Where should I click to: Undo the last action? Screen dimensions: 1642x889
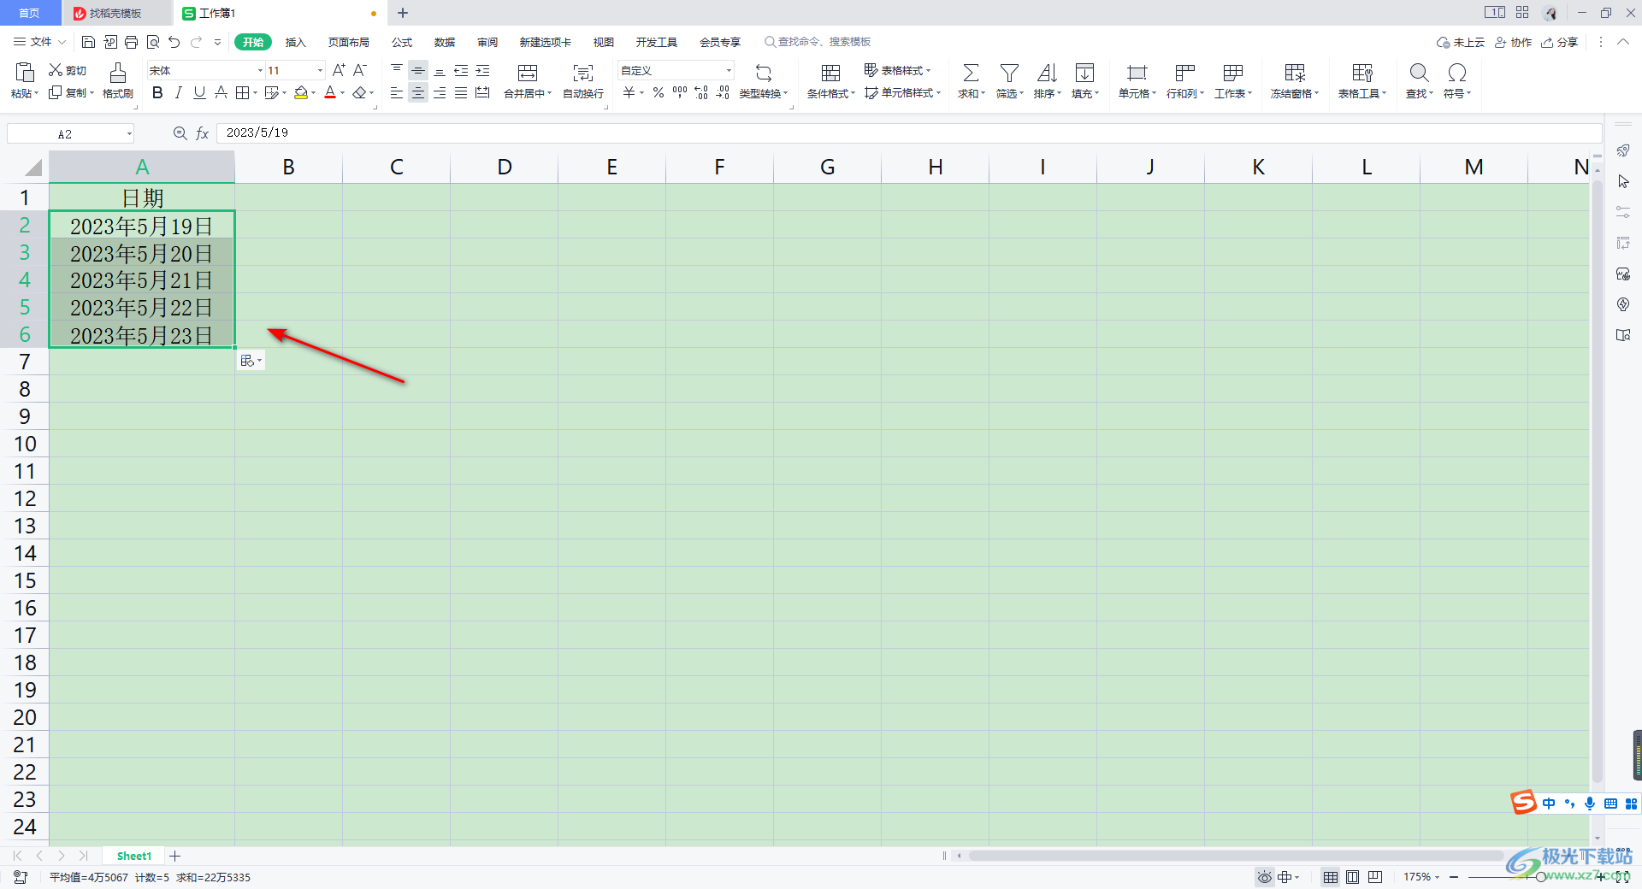pyautogui.click(x=174, y=42)
